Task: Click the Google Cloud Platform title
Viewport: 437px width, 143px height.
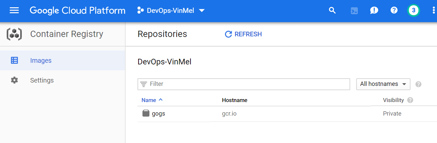Action: pyautogui.click(x=78, y=11)
